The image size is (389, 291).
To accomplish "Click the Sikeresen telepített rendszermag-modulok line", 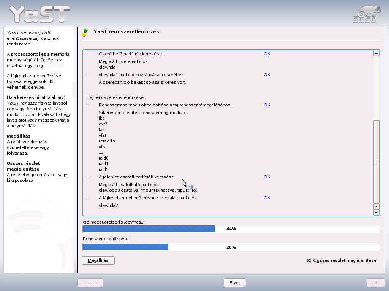I will coord(144,113).
